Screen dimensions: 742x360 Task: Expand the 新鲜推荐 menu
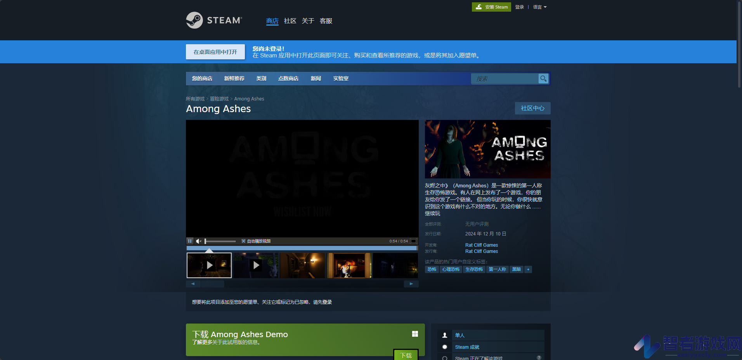pos(234,78)
